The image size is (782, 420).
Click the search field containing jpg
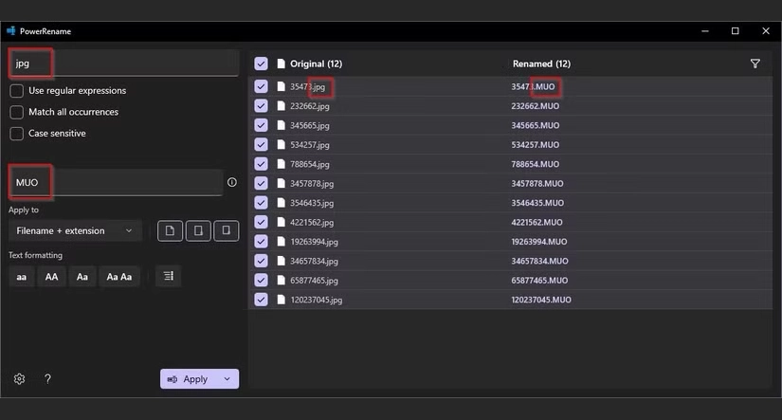click(123, 63)
